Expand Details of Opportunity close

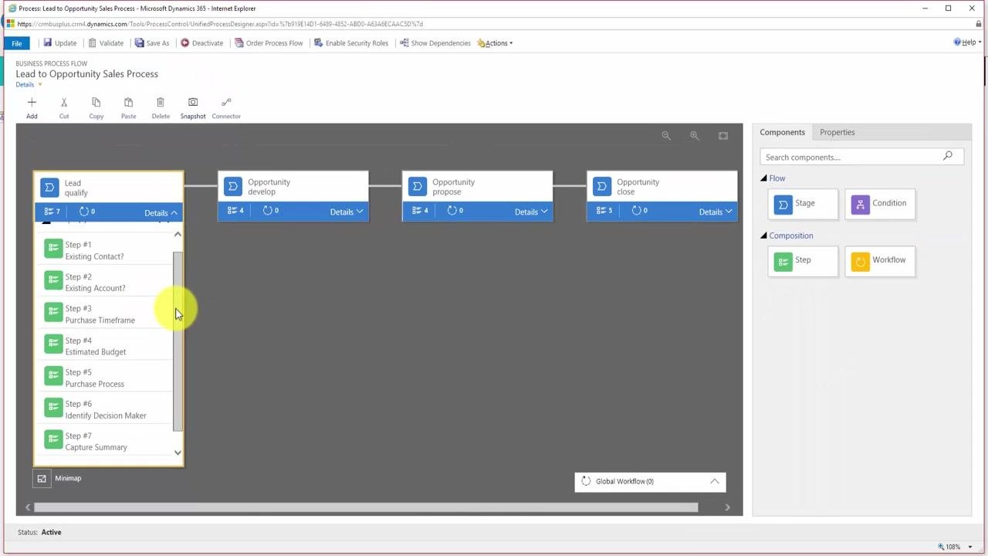[716, 212]
